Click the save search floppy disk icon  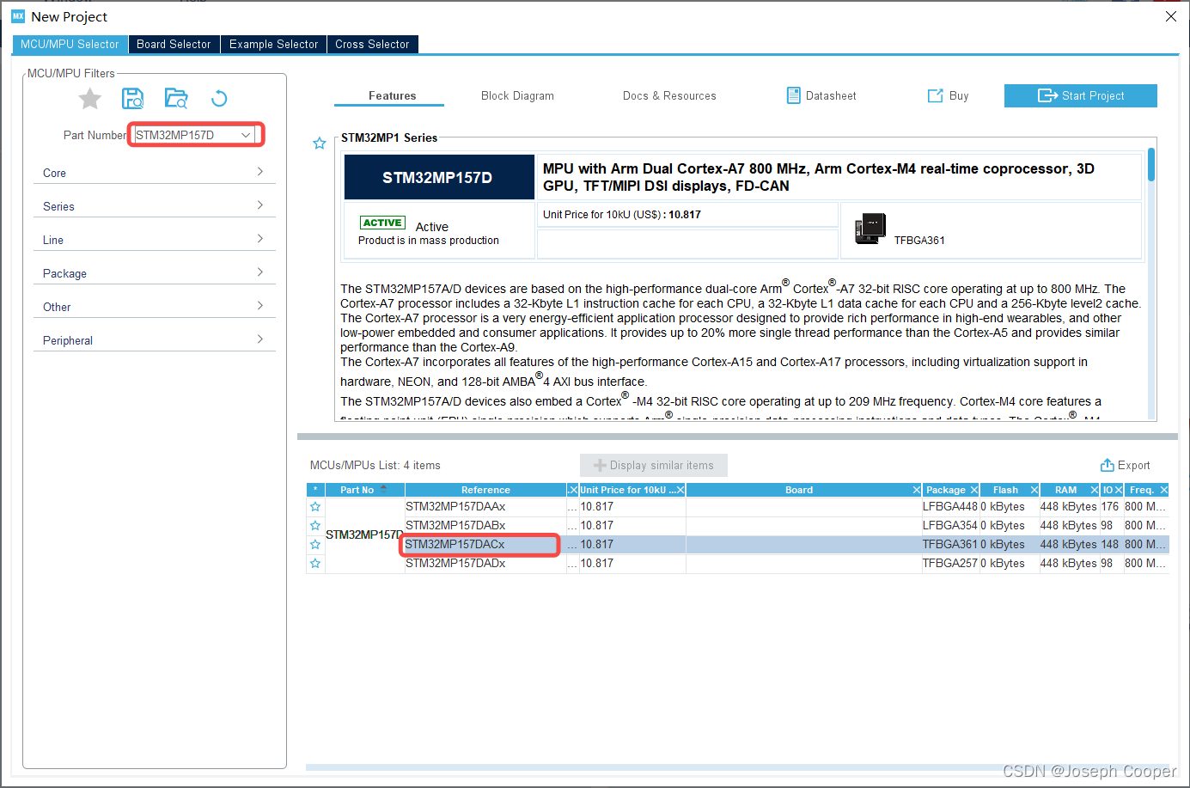(x=132, y=99)
